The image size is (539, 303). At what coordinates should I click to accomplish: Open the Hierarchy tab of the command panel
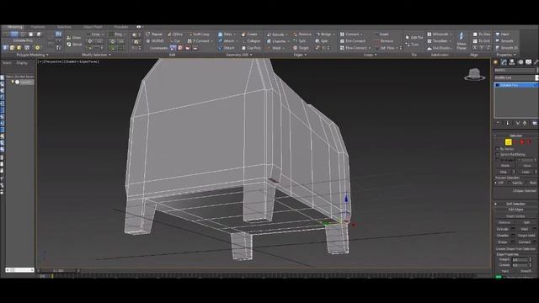coord(512,62)
